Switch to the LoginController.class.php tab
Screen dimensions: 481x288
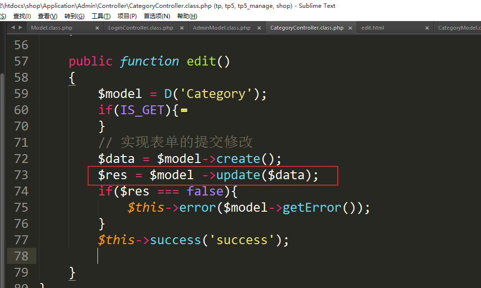tap(140, 28)
